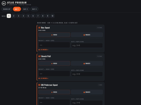The width and height of the screenshot is (141, 105).
Task: Open Box Squat images
Action: coord(87,35)
